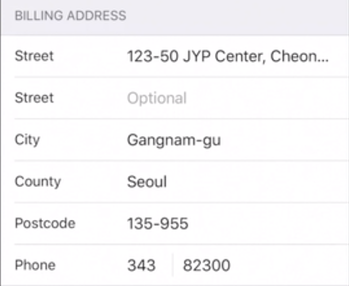Click the truncated "Cheon..." address text
This screenshot has height=286, width=349.
pyautogui.click(x=304, y=56)
